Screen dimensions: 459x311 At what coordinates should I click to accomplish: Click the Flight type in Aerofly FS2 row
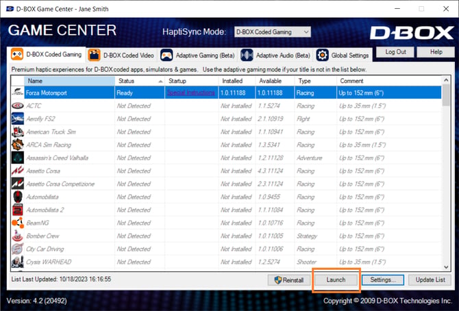click(303, 119)
